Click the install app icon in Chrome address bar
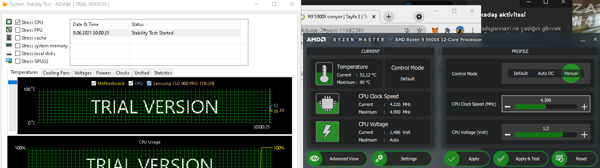 [407, 30]
